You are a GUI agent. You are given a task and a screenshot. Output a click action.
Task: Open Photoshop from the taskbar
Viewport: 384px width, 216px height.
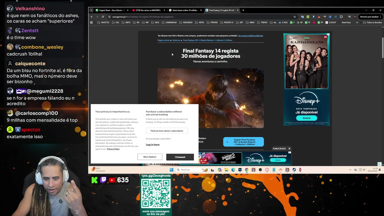tap(240, 170)
